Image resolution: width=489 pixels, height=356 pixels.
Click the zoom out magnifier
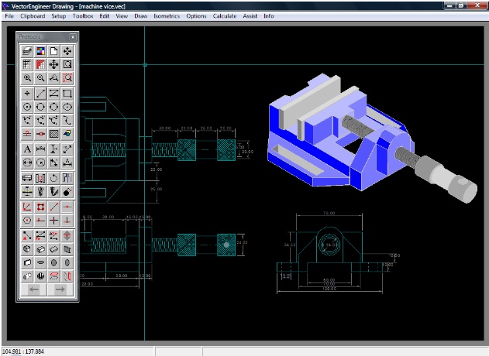pos(40,78)
